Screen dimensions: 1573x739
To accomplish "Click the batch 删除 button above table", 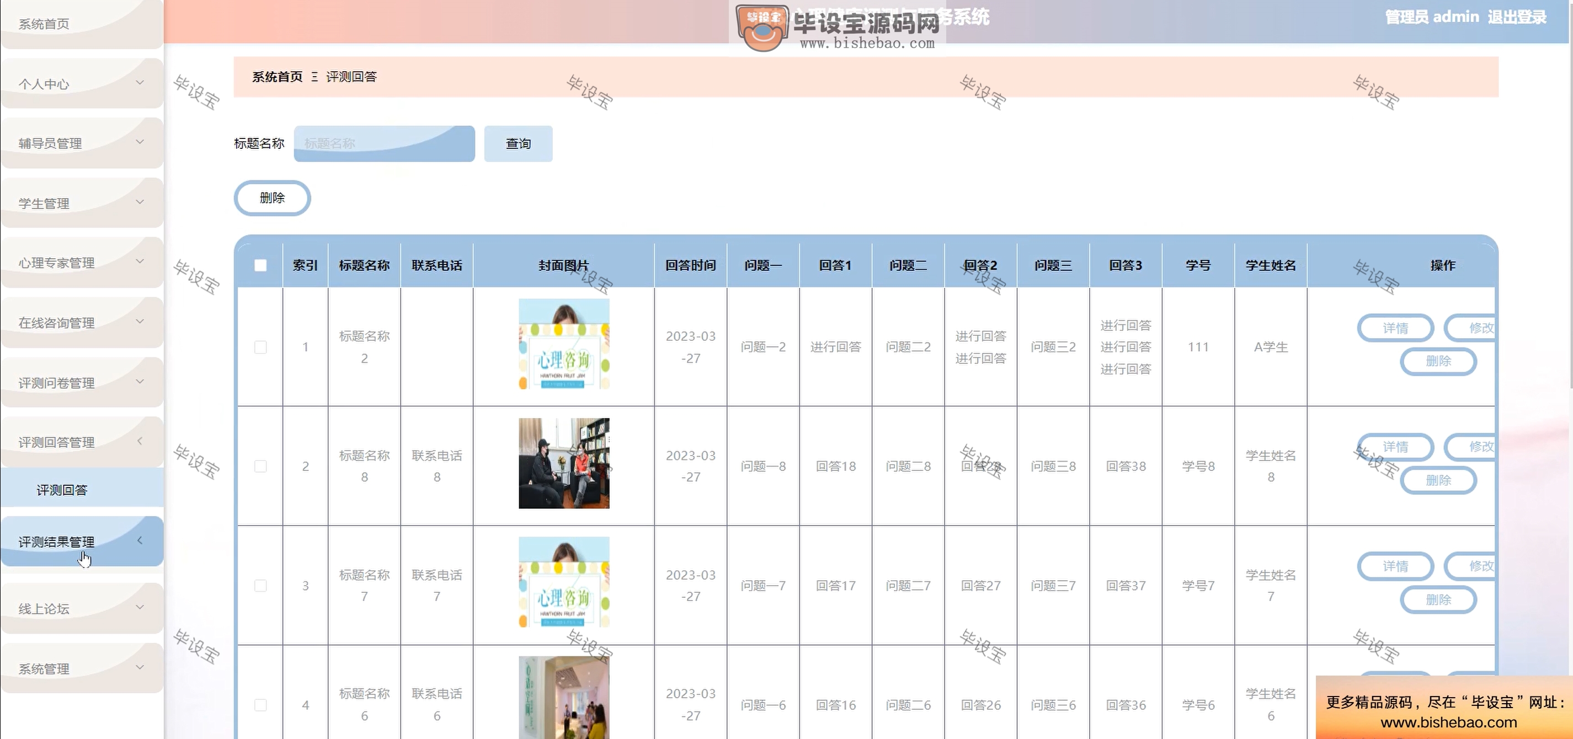I will coord(273,198).
